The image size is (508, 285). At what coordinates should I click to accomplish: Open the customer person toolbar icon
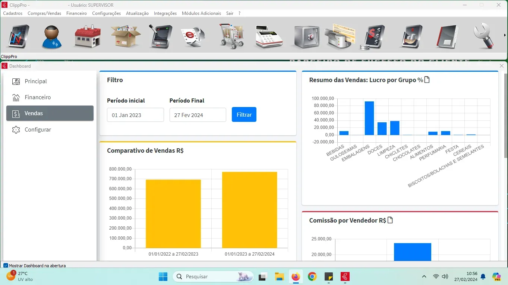52,36
